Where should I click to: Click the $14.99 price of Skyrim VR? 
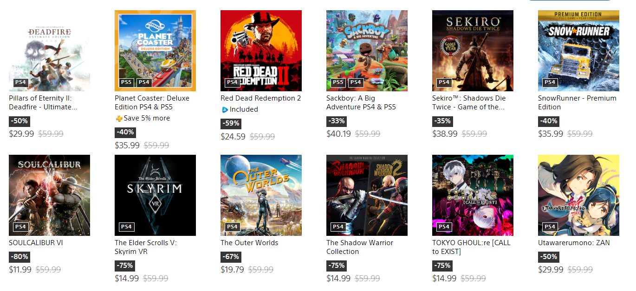pos(127,278)
